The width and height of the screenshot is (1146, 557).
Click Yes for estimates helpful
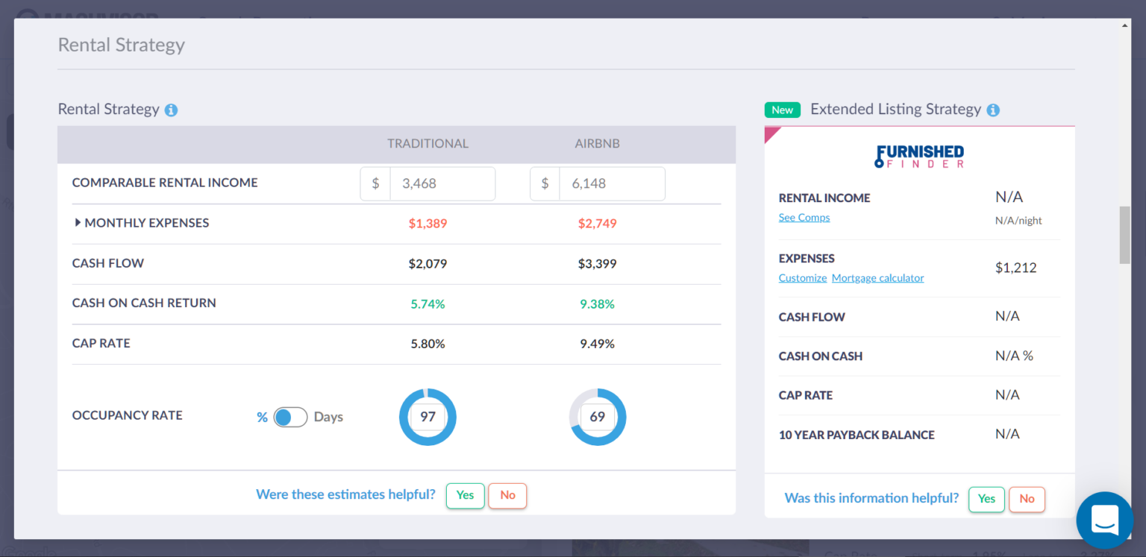click(x=465, y=495)
